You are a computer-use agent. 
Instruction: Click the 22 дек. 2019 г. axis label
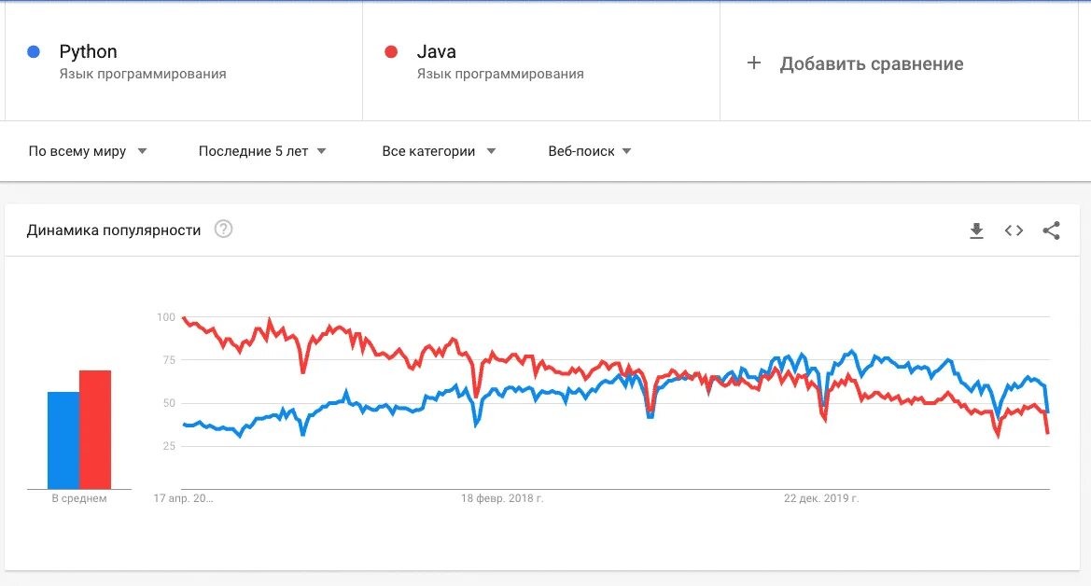click(x=821, y=498)
